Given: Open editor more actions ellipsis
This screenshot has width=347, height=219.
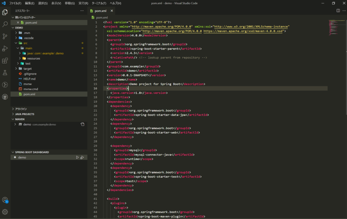Looking at the screenshot, I should pyautogui.click(x=344, y=10).
